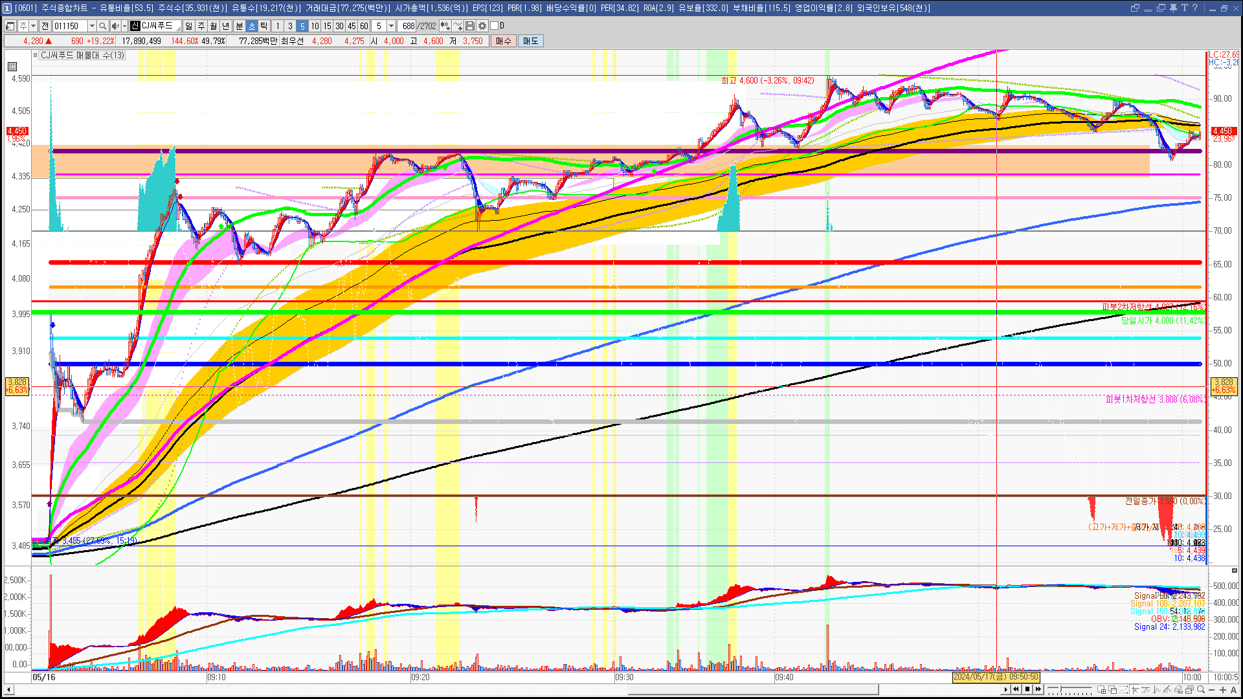Toggle the D checkbox in toolbar
Viewport: 1243px width, 699px height.
click(495, 26)
